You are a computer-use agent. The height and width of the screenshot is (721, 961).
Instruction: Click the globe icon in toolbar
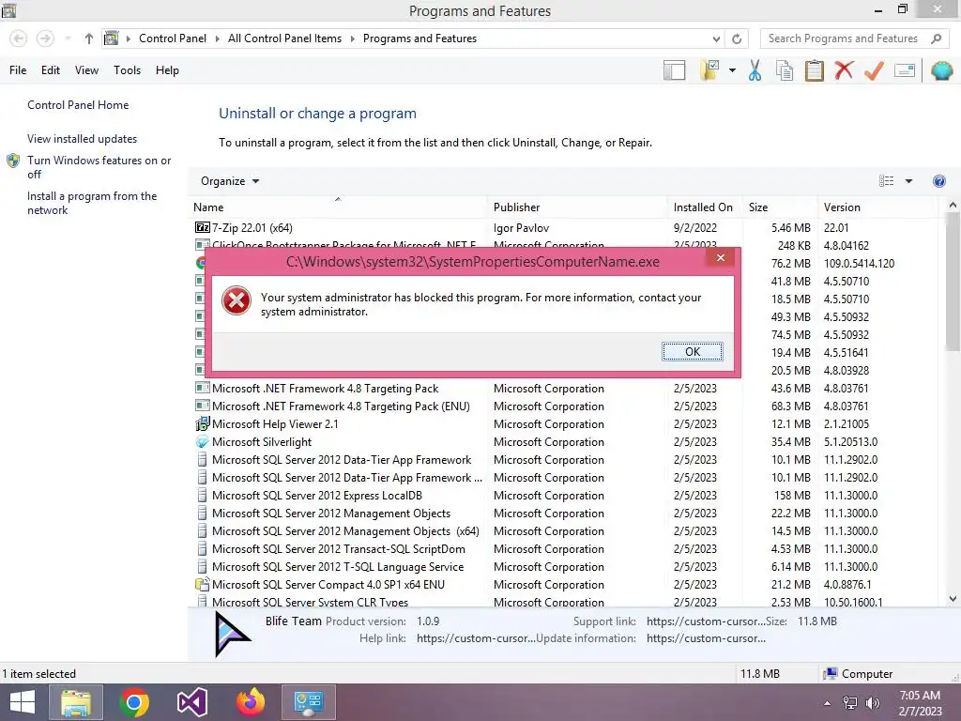pos(941,70)
